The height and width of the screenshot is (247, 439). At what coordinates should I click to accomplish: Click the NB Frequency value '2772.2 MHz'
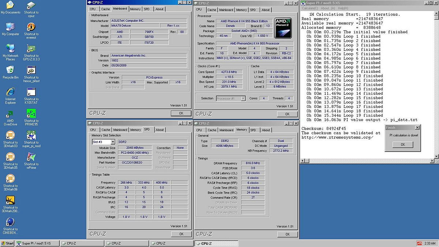tap(281, 151)
